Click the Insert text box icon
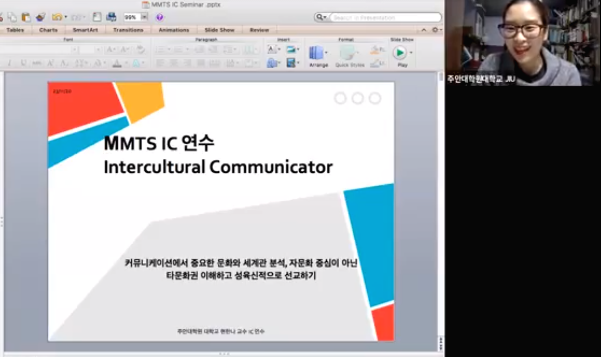Viewport: 601px width, 357px height. click(x=271, y=49)
